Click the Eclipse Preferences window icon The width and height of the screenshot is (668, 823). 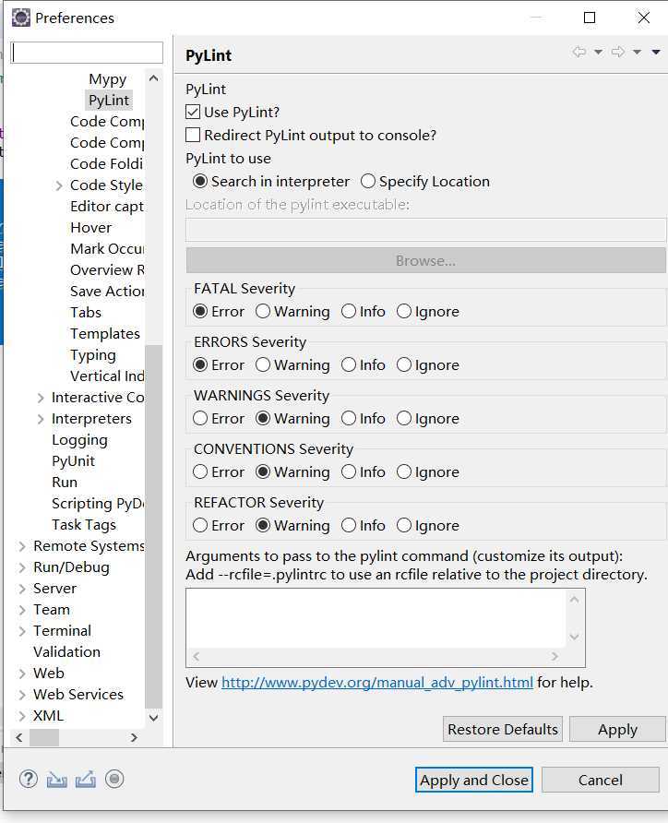pos(21,18)
